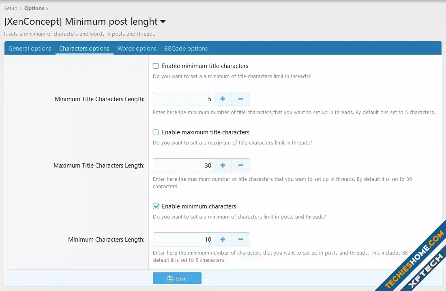446x291 pixels.
Task: Navigate to Setup breadcrumb link
Action: (x=11, y=8)
